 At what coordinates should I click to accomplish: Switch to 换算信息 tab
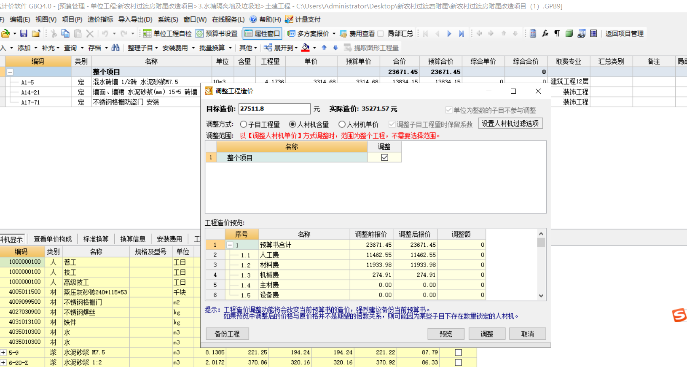click(133, 239)
